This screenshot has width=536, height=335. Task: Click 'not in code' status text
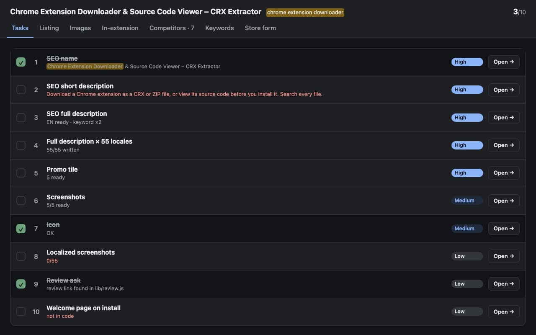tap(60, 316)
